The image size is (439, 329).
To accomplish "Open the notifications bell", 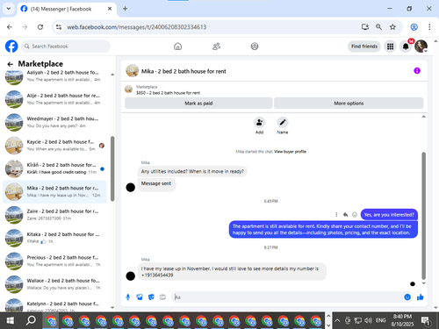I will click(406, 46).
